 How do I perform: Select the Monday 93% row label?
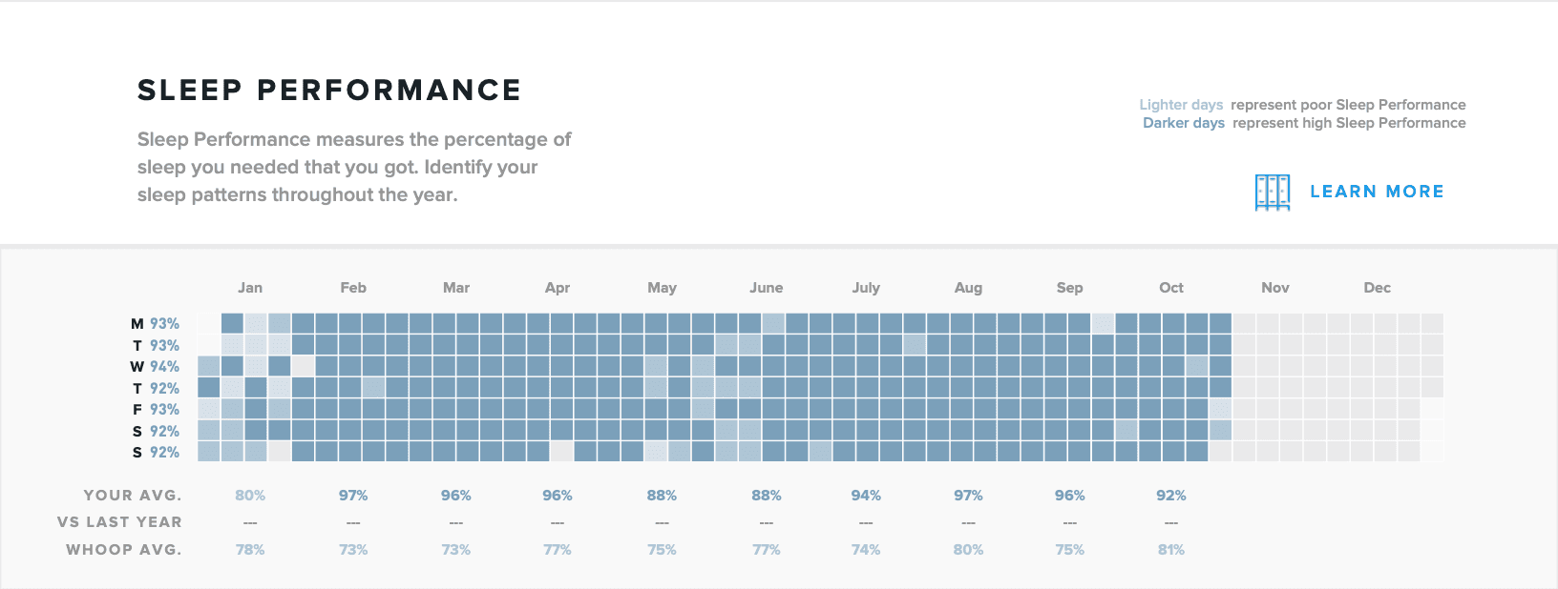[158, 323]
